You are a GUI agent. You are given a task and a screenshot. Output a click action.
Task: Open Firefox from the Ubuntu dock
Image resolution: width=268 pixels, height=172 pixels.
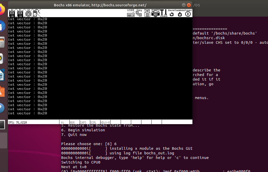2,10
